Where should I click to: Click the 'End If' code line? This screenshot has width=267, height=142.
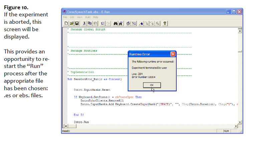pos(79,115)
